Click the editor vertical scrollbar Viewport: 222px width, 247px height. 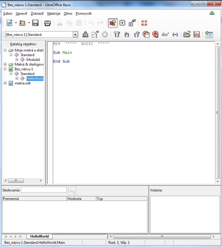(x=217, y=112)
